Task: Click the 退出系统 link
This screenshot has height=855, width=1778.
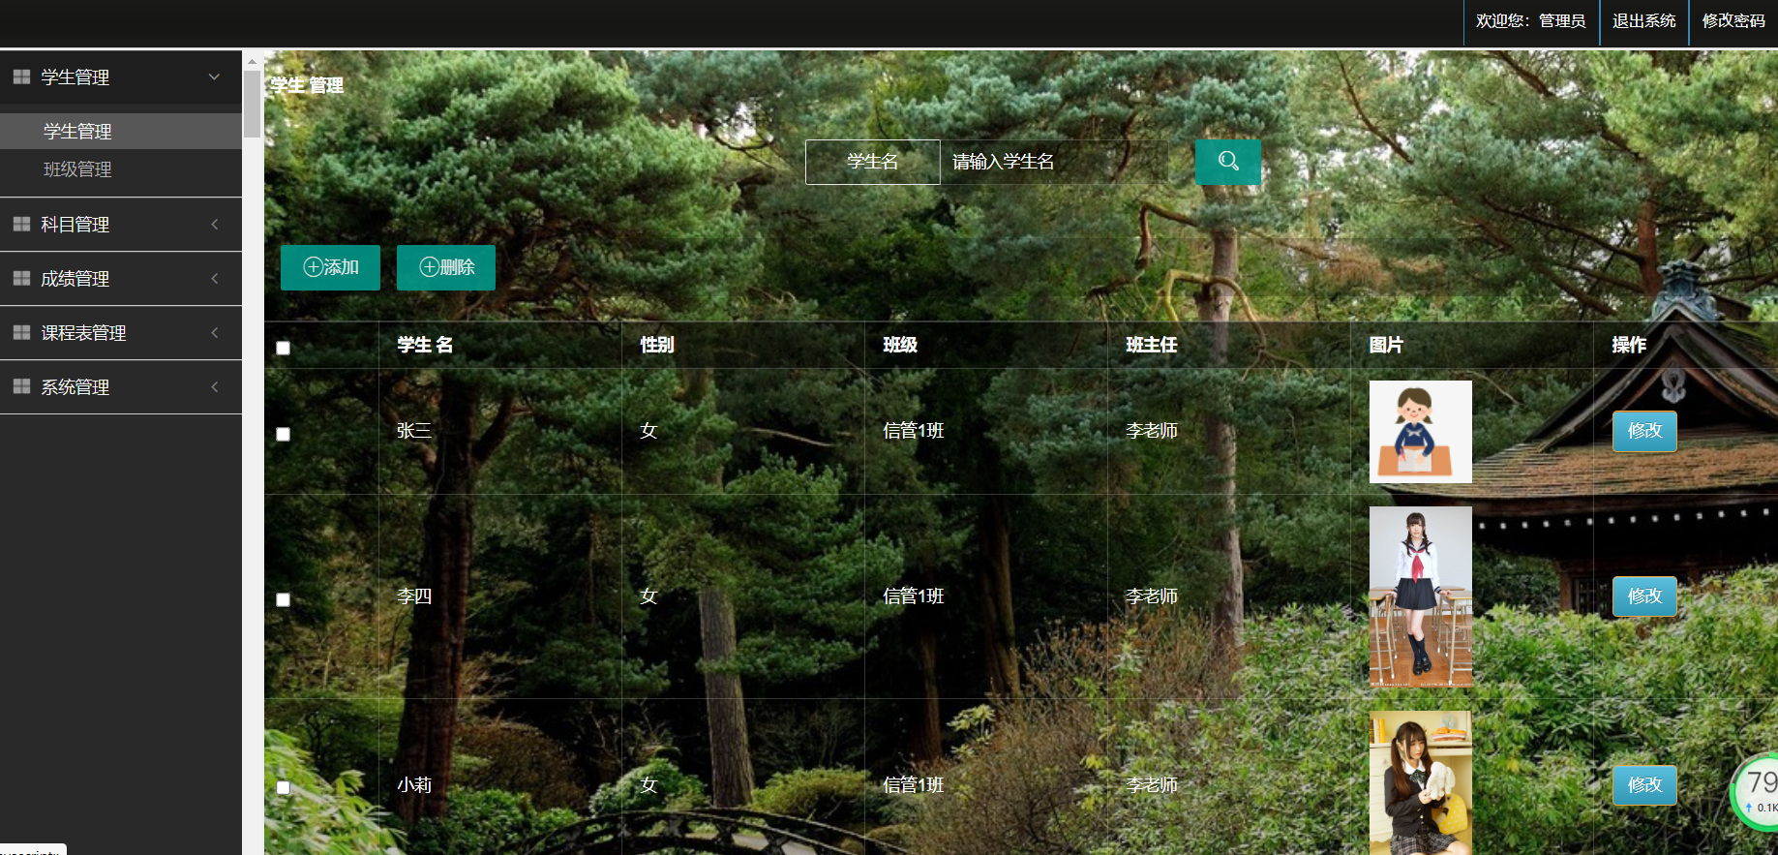Action: pyautogui.click(x=1643, y=21)
